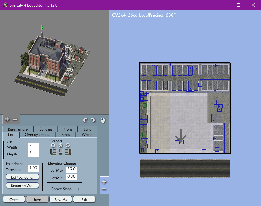Click the Retaining Wall button
Screen dimensions: 261x206
(x=22, y=185)
